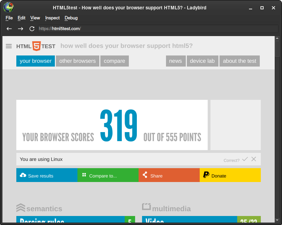Switch to 'other browsers' tab
The width and height of the screenshot is (282, 225).
click(x=77, y=61)
